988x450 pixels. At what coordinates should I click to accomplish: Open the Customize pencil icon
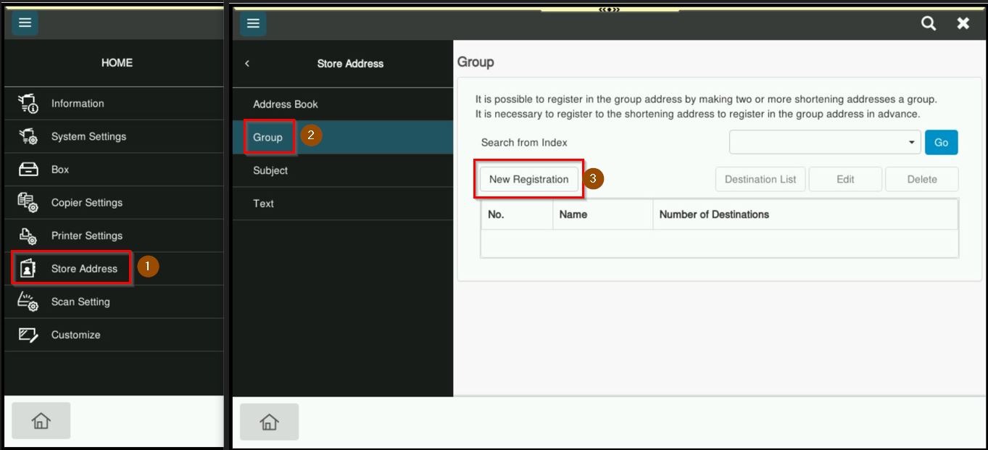pyautogui.click(x=28, y=335)
